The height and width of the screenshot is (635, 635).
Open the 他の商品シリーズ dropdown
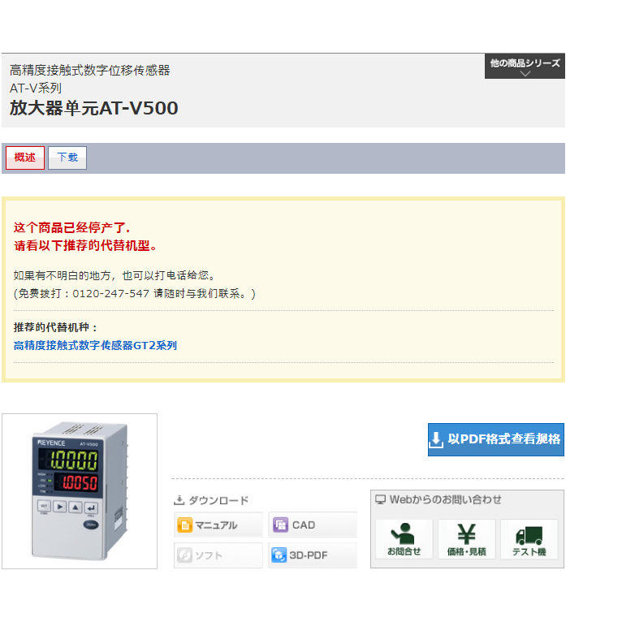(x=525, y=66)
